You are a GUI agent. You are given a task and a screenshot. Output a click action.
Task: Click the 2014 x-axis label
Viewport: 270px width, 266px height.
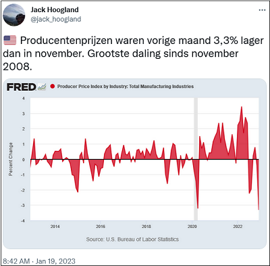coord(55,227)
